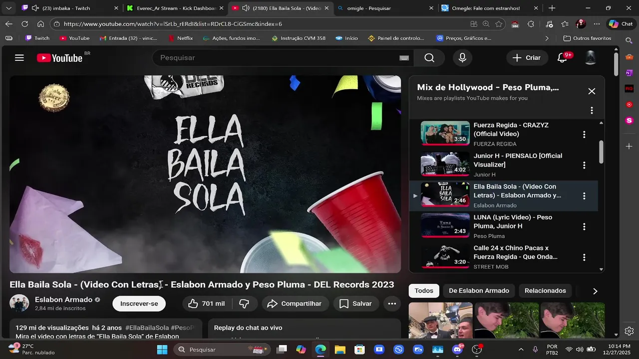
Task: Select the Todos filter chip
Action: pos(424,291)
